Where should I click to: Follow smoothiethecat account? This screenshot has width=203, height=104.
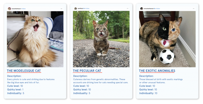pyautogui.click(x=24, y=9)
